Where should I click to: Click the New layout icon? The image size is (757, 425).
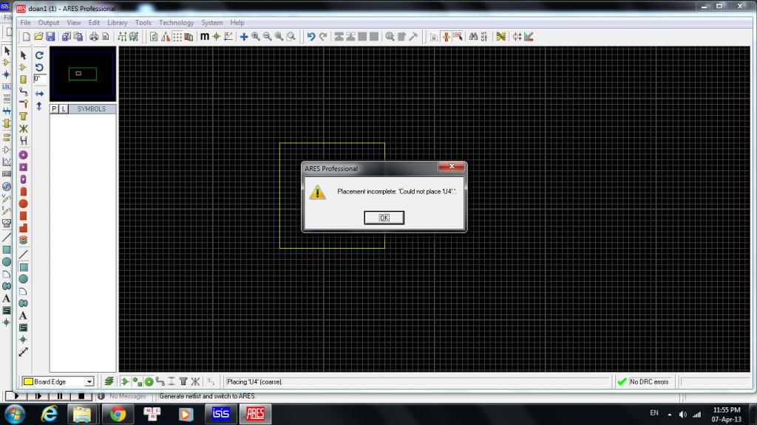27,37
